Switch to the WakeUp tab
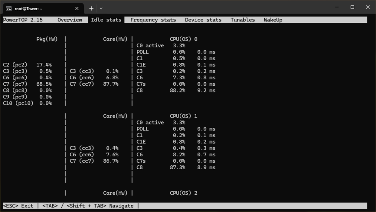376x212 pixels. point(273,20)
